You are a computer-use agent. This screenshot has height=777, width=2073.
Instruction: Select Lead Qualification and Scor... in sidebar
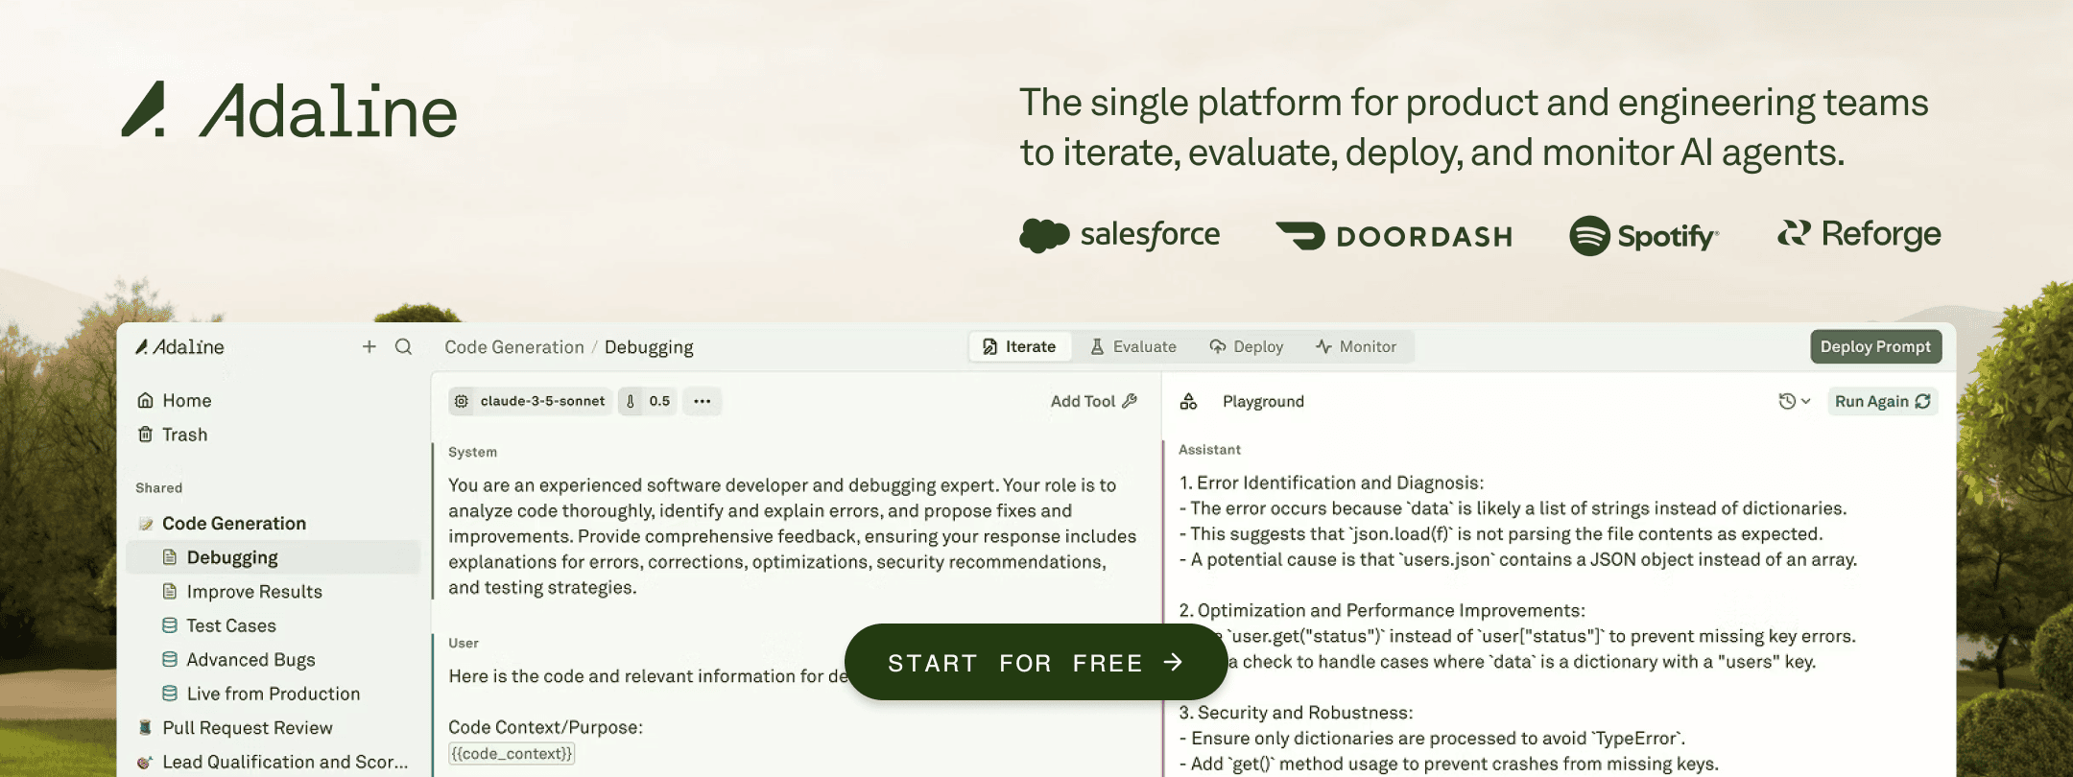pos(285,762)
